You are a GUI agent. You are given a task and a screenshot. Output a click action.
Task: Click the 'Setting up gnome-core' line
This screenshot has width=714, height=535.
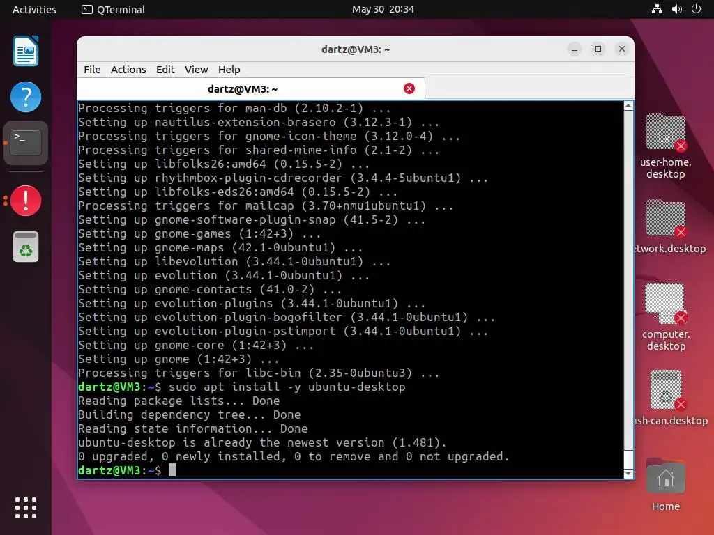point(196,345)
